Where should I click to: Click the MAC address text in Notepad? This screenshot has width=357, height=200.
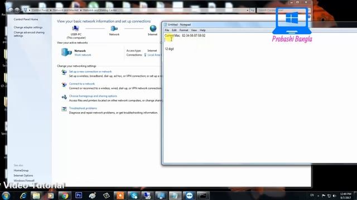click(194, 36)
